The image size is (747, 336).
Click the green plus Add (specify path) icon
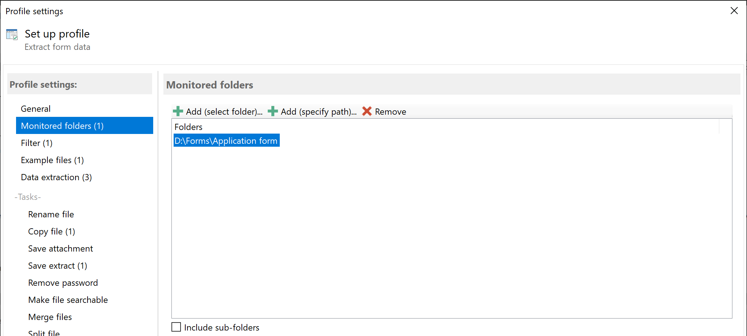pos(272,111)
